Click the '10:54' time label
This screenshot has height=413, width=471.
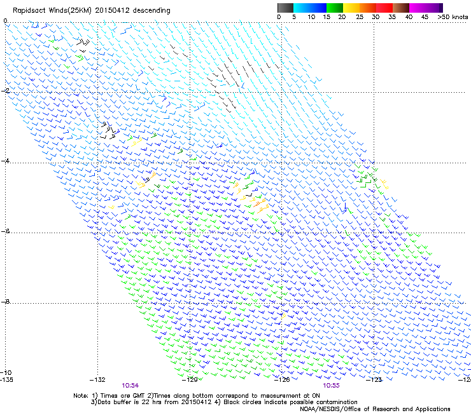coord(130,386)
